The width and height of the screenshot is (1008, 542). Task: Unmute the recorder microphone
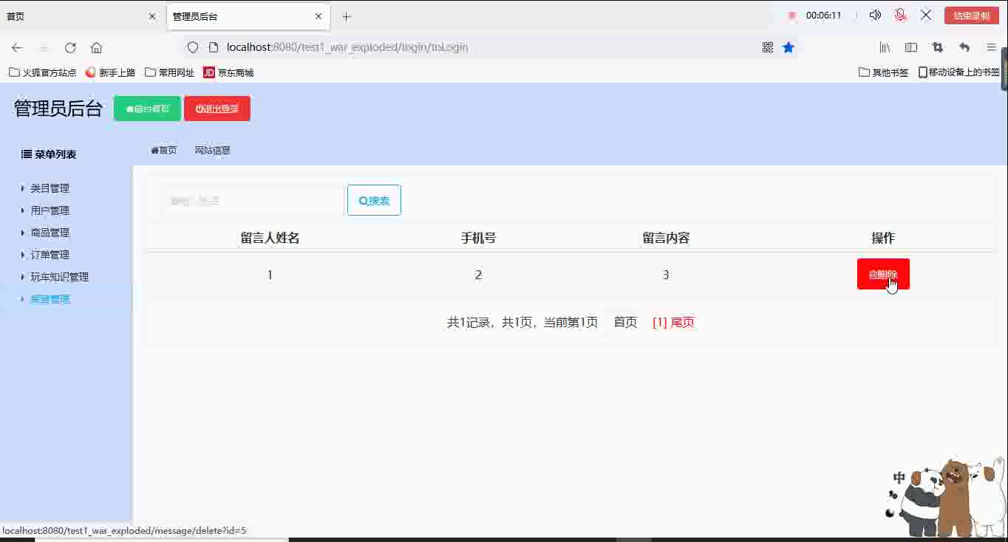[900, 15]
